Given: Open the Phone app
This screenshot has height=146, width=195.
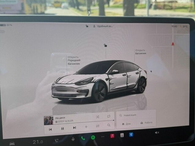Looking at the screenshot, I should [x=83, y=138].
